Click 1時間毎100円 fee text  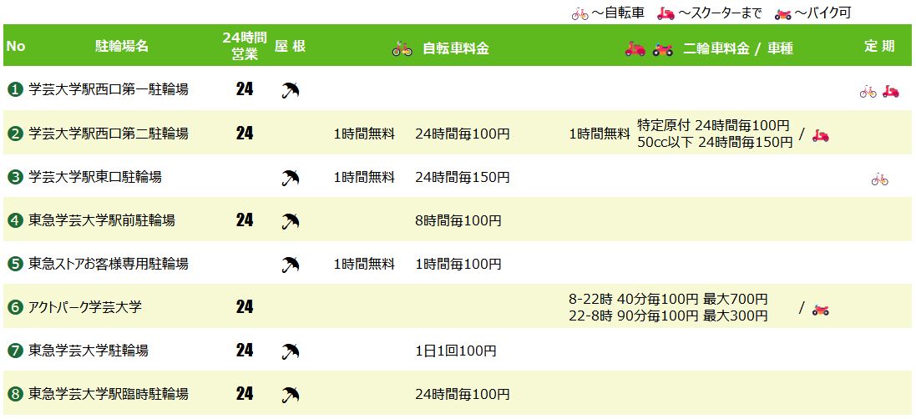pyautogui.click(x=458, y=264)
